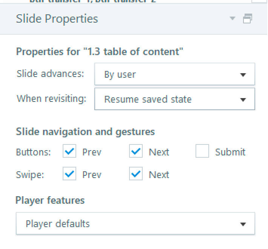Click the Next label in Swipe row
This screenshot has height=249, width=268.
[x=159, y=175]
